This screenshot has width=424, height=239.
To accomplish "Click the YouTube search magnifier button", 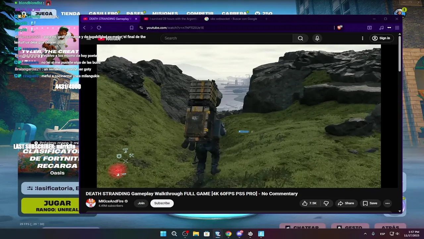I will point(300,38).
